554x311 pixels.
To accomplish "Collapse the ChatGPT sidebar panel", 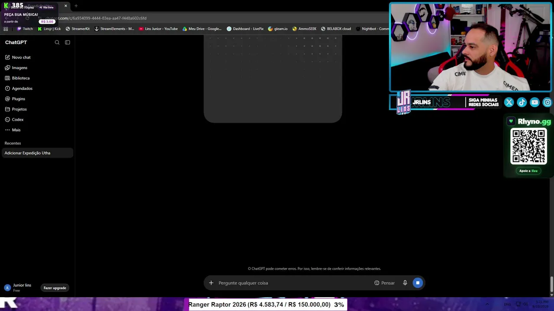I will (x=68, y=42).
